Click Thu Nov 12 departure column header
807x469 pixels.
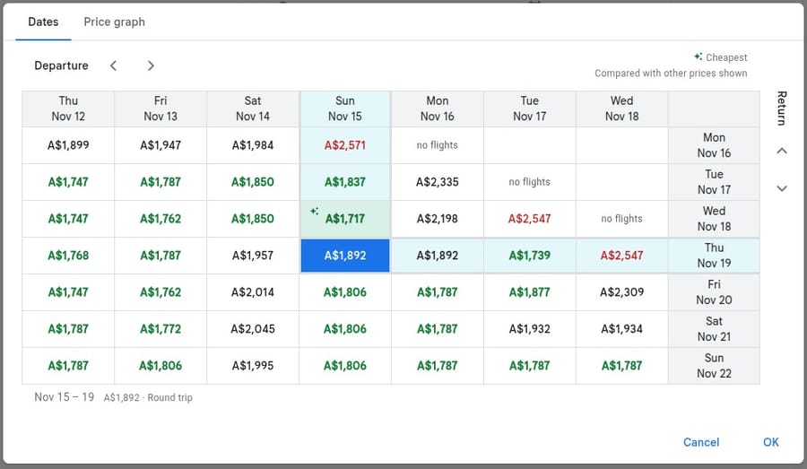click(68, 109)
